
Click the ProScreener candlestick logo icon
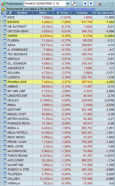(3, 4)
